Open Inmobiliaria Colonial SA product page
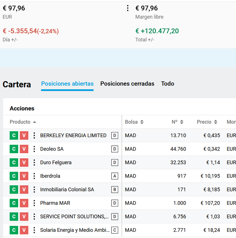236x238 pixels. click(x=67, y=190)
